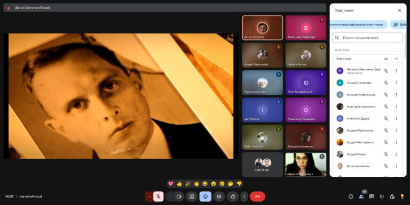Open options menu for Алина Степанова
The width and height of the screenshot is (410, 205).
tap(397, 83)
